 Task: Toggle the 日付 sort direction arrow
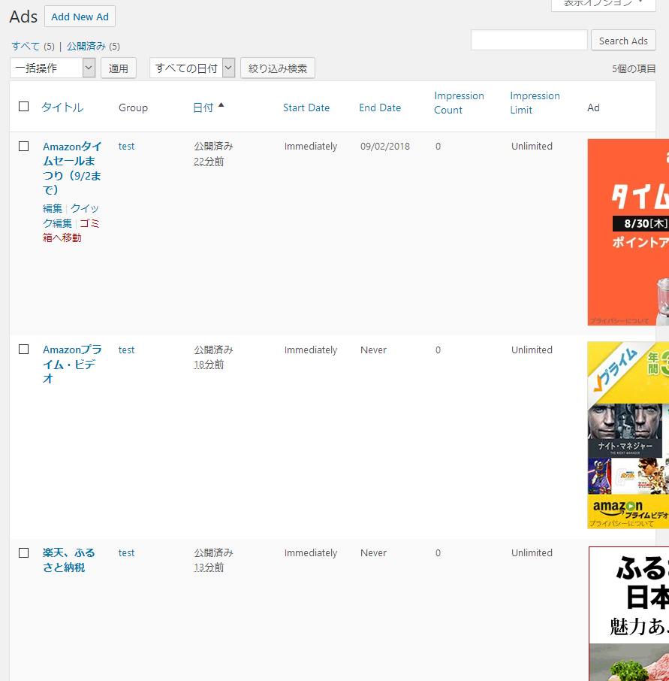[x=221, y=104]
